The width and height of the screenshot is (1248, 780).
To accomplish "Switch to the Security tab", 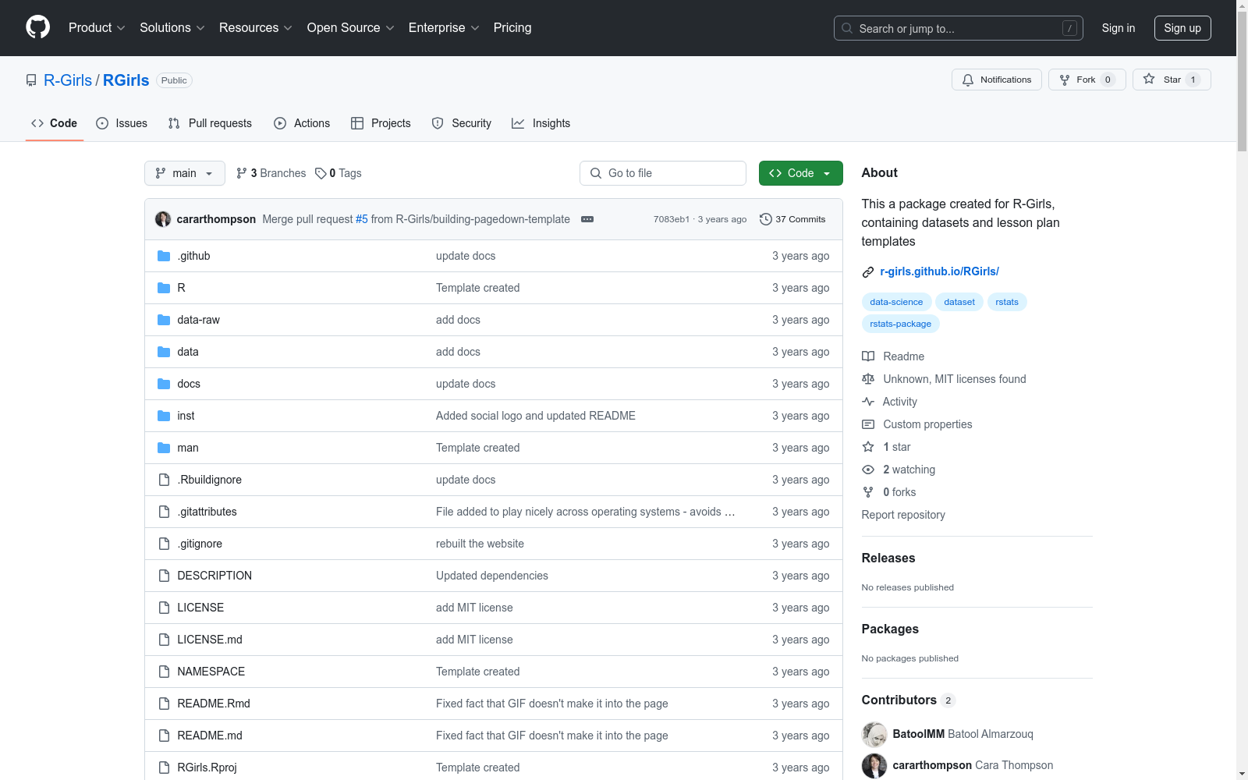I will point(462,123).
